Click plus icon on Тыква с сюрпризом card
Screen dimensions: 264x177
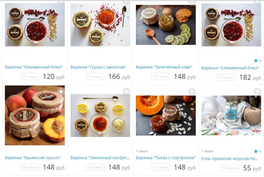(192, 92)
